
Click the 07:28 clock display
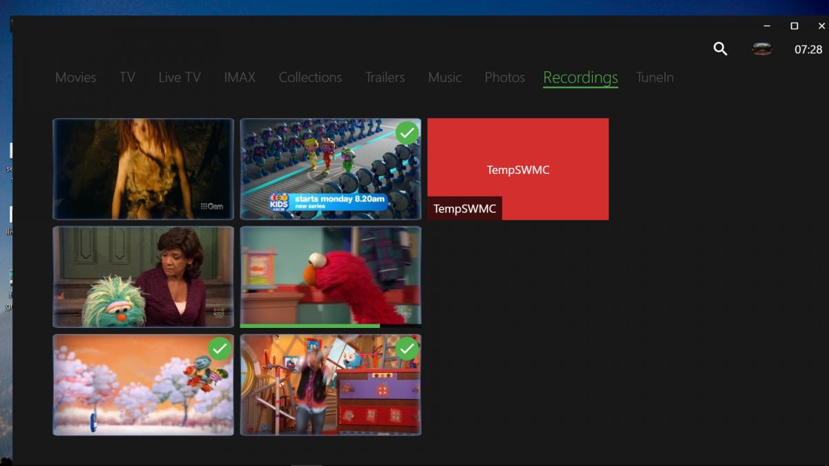click(808, 50)
